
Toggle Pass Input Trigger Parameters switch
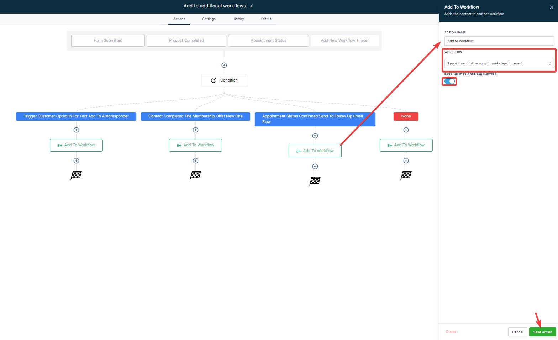[x=449, y=81]
